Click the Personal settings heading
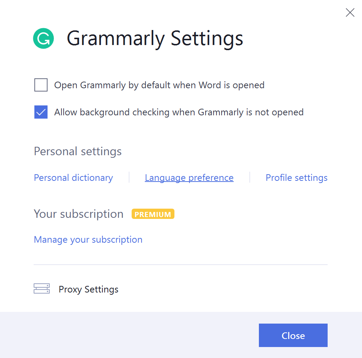This screenshot has height=358, width=362. (x=78, y=152)
